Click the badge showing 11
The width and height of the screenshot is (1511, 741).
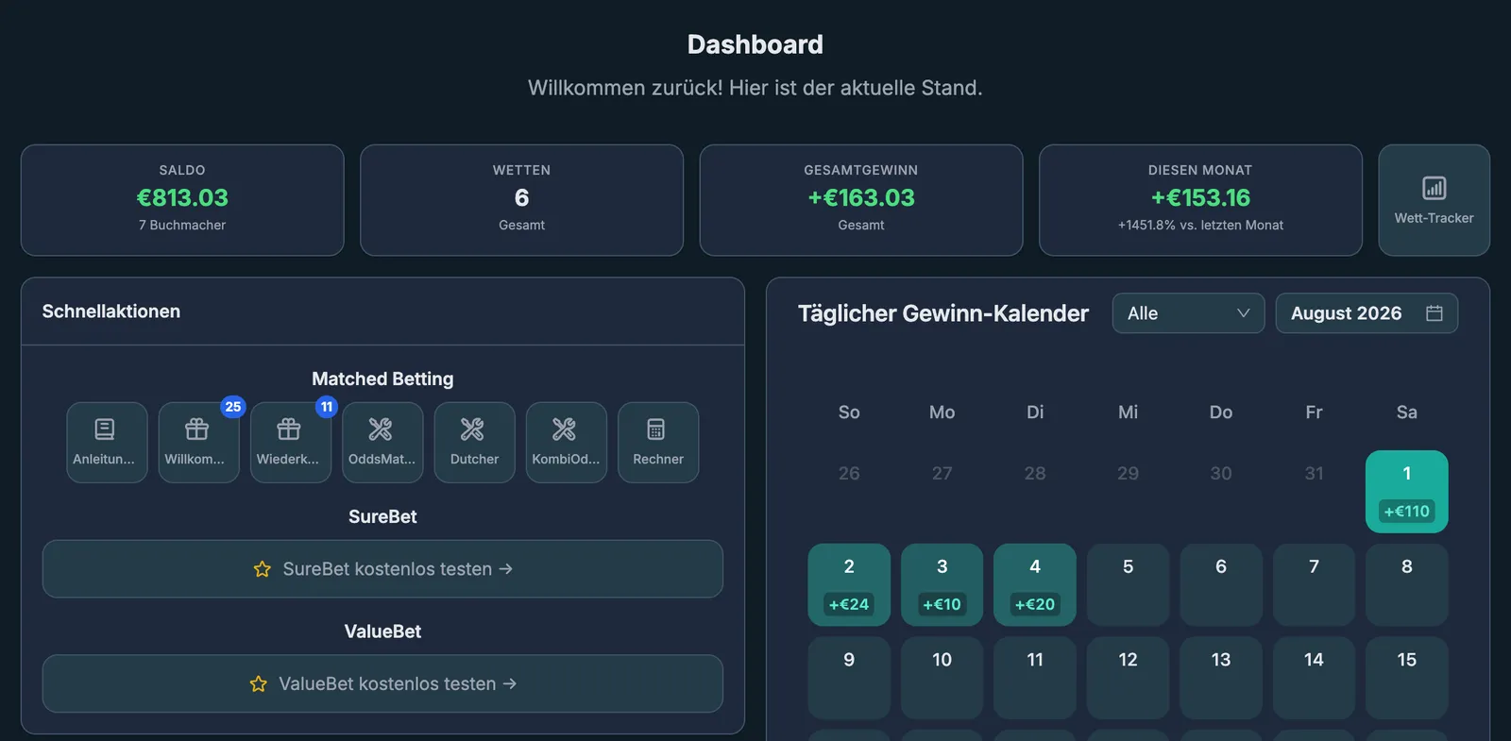(x=327, y=407)
